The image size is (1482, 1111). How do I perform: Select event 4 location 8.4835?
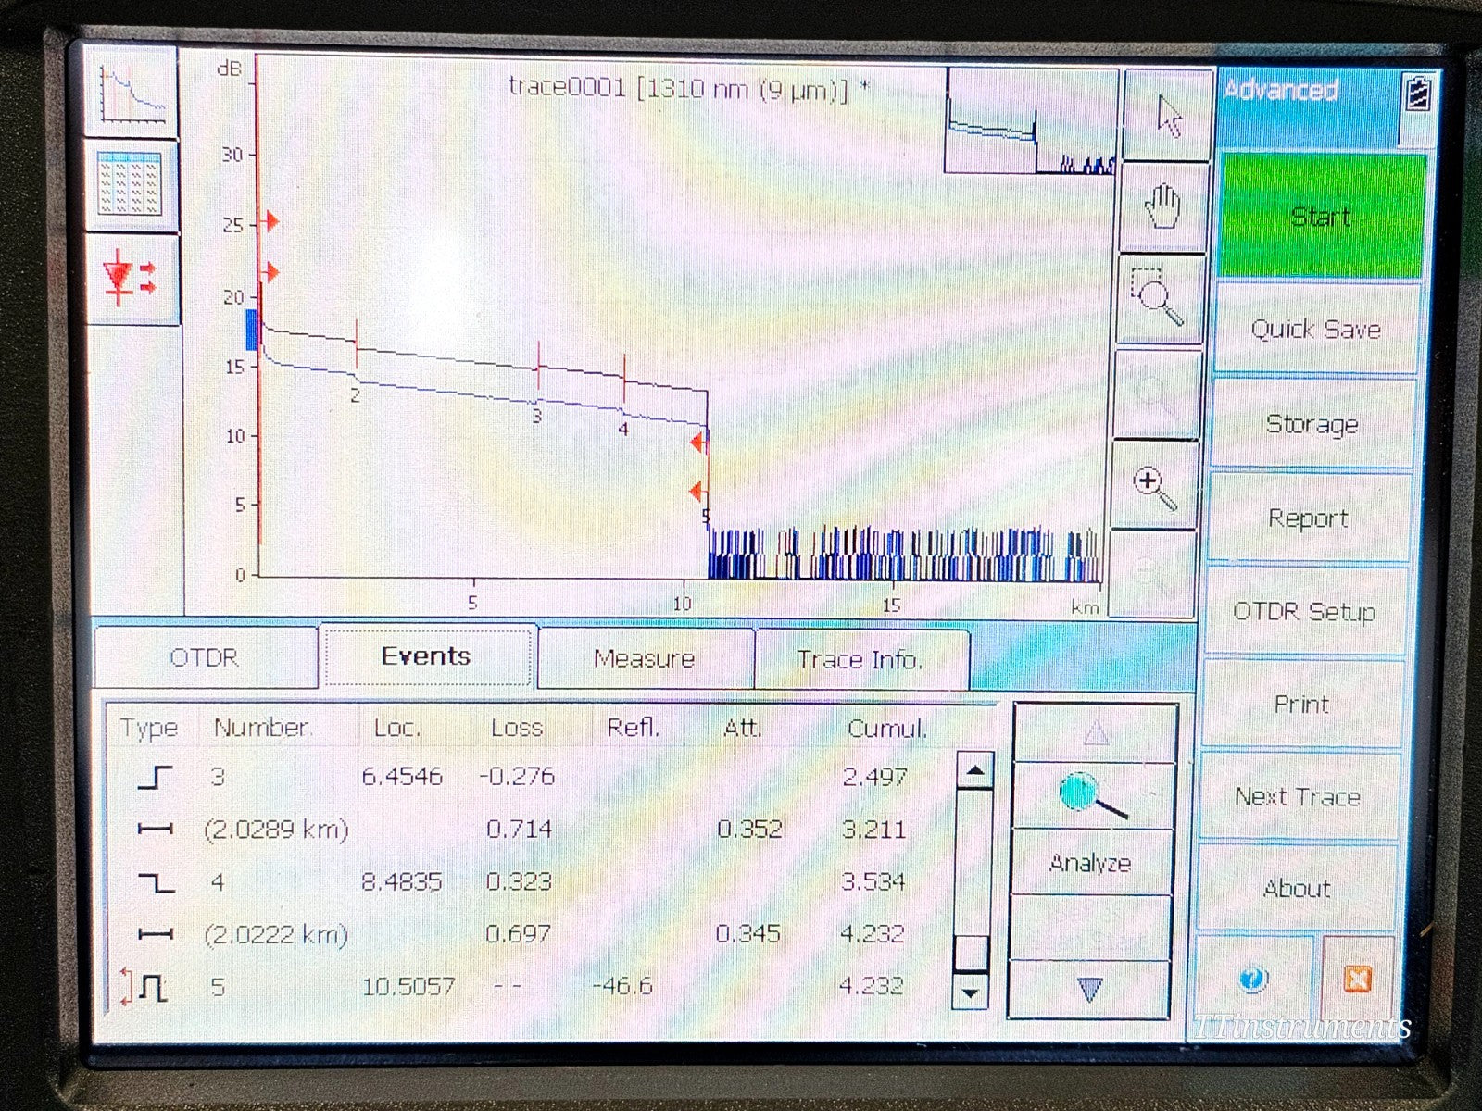coord(402,881)
